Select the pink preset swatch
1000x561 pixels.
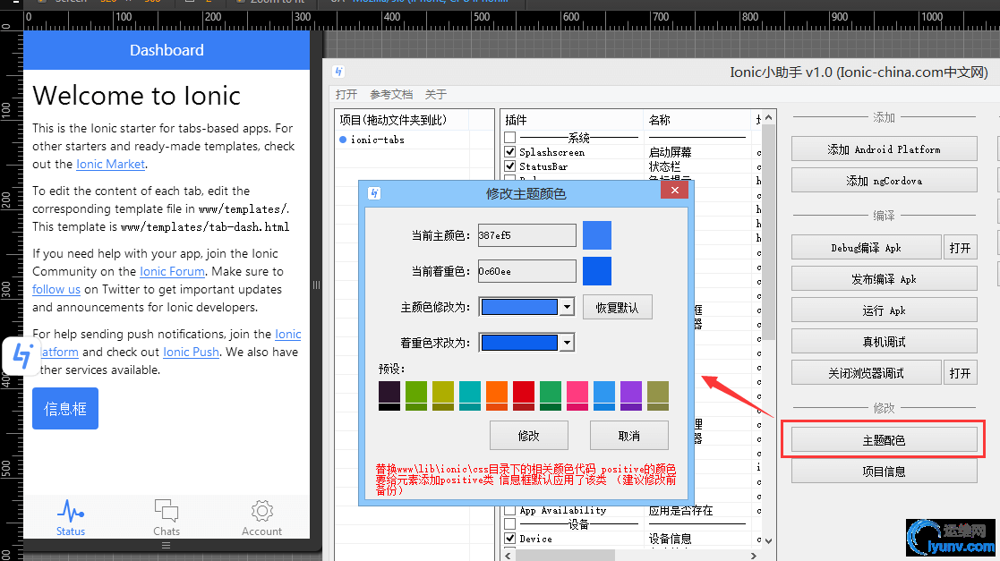pyautogui.click(x=577, y=395)
